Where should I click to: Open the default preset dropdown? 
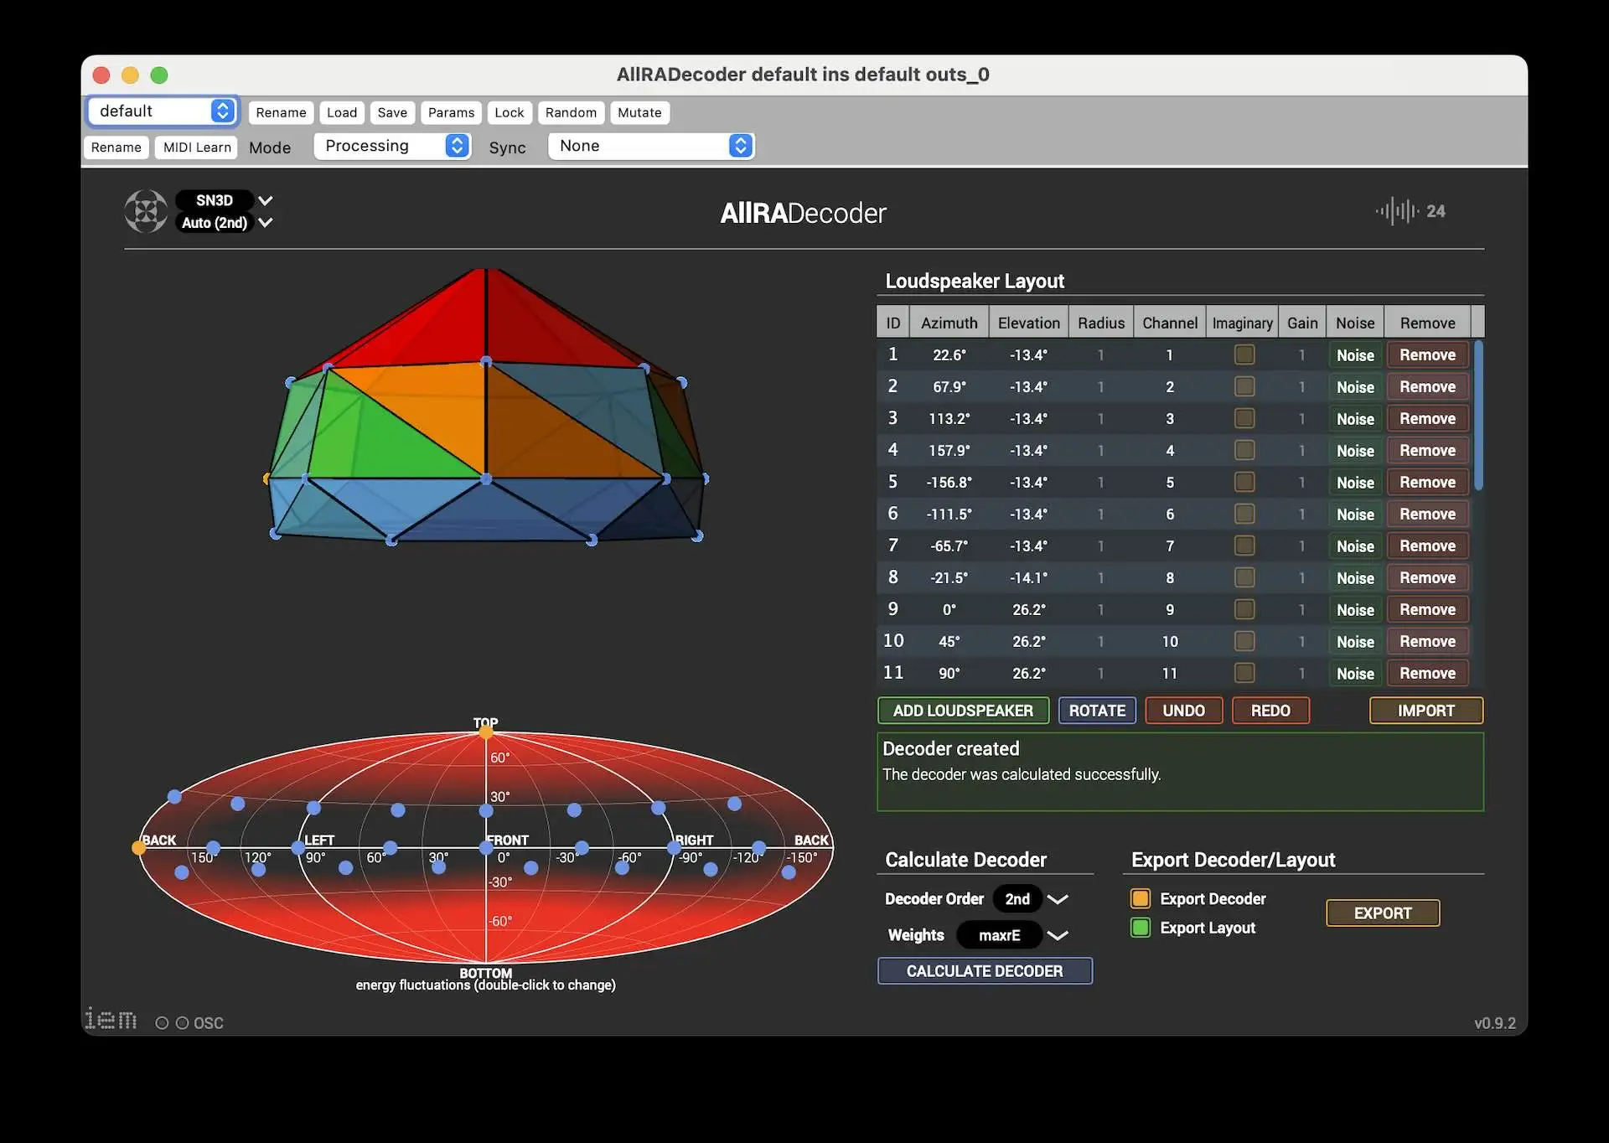(x=163, y=111)
